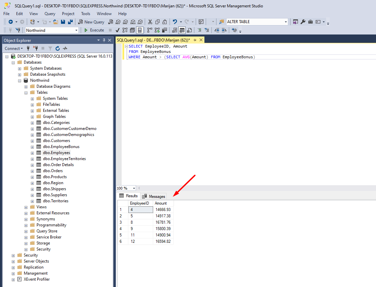Screen dimensions: 376x287
Task: Click the Paste icon in the toolbar
Action: point(165,22)
